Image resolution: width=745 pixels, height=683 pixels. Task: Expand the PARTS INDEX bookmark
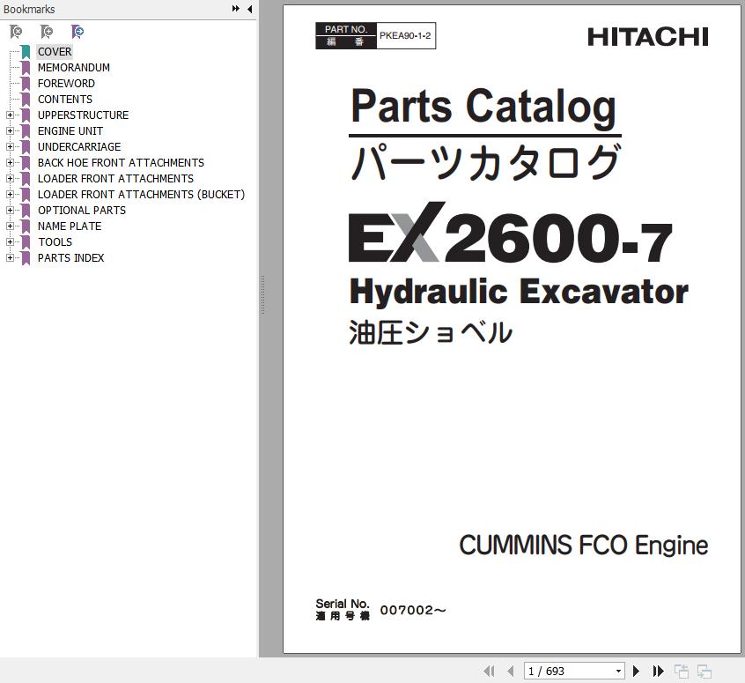[x=10, y=258]
